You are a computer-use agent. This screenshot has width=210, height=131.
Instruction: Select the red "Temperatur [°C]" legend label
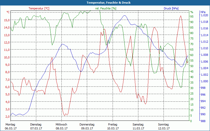pyautogui.click(x=39, y=8)
